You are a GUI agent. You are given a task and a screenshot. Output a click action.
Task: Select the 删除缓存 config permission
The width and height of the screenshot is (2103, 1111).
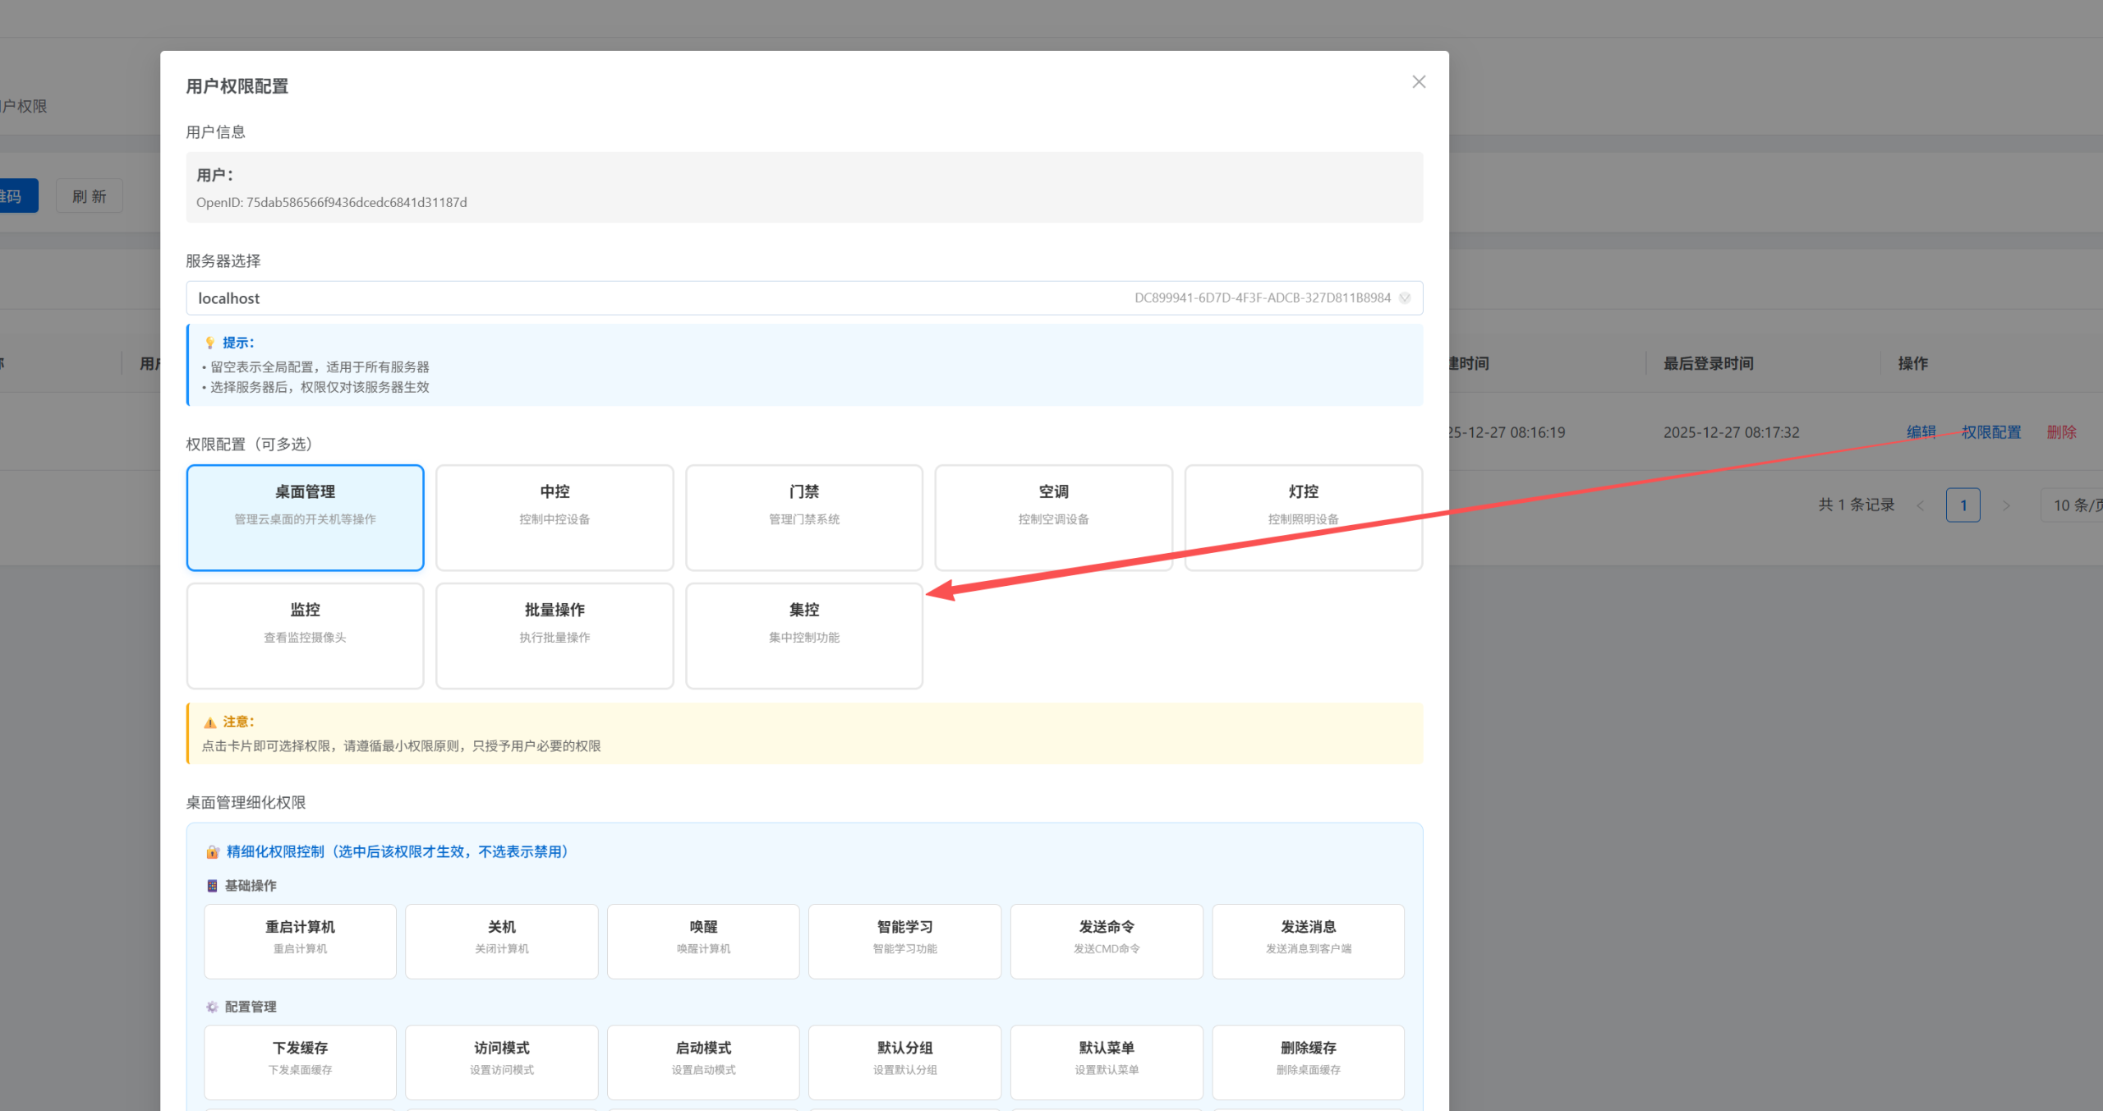click(x=1308, y=1062)
